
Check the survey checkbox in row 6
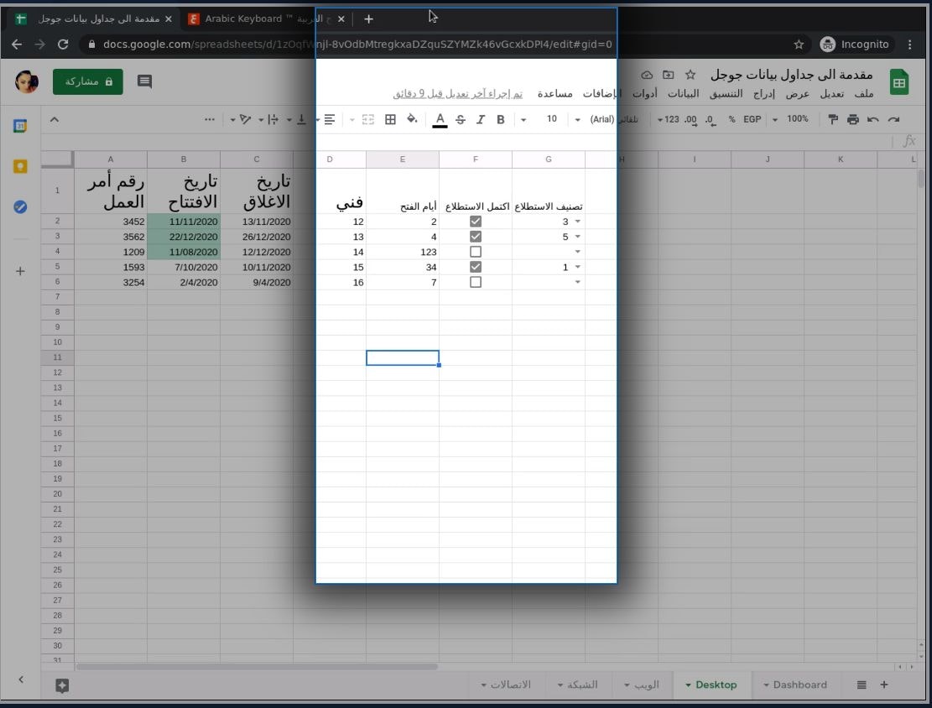coord(476,282)
